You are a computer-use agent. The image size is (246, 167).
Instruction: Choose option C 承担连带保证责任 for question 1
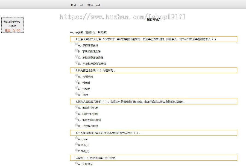76,57
